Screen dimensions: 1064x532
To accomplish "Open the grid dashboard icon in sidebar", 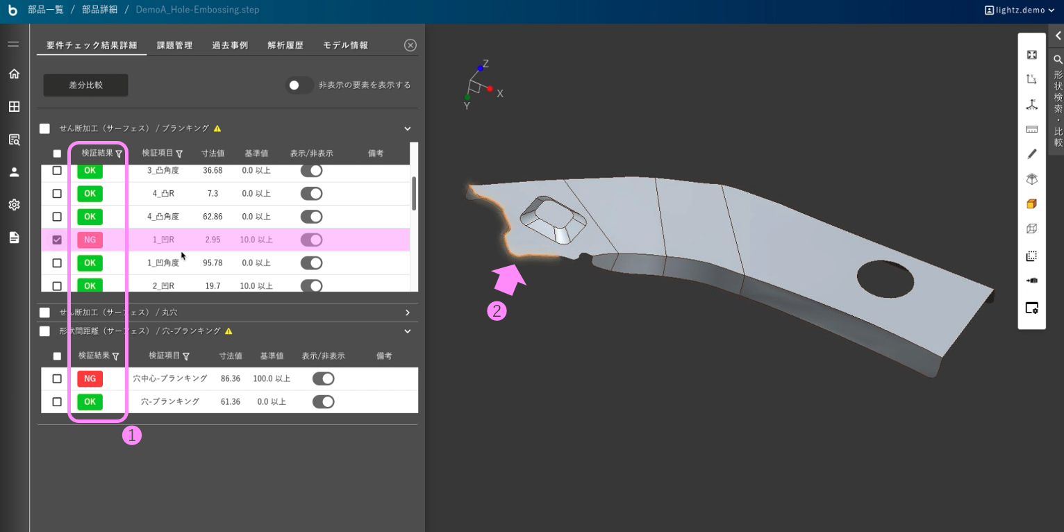I will point(14,106).
